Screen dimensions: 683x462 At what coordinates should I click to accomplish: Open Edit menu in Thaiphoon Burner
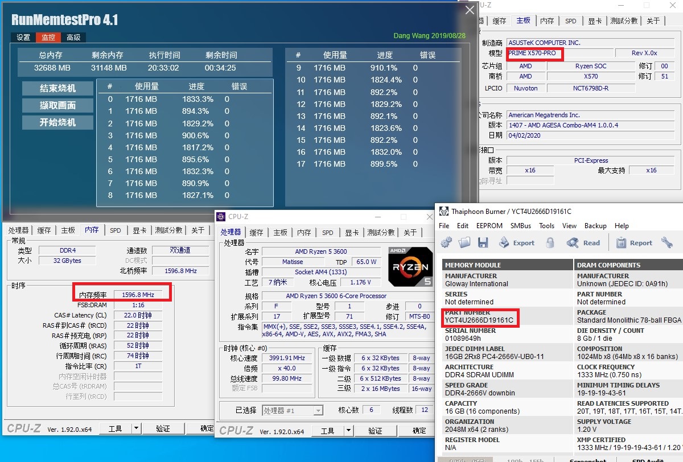(x=463, y=226)
